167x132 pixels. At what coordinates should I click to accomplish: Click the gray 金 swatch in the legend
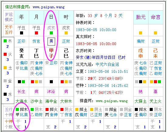[x=5, y=81]
